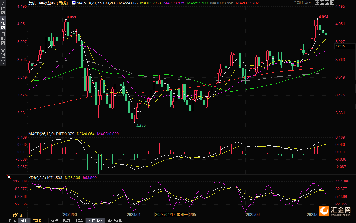The width and height of the screenshot is (356, 223).
Task: Click the crosshair cursor icon
Action: (x=317, y=2)
